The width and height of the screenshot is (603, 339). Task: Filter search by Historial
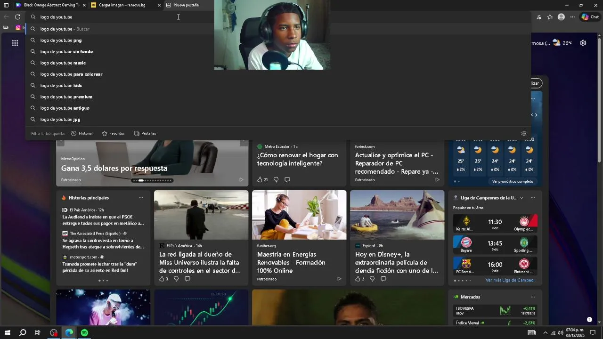(82, 133)
